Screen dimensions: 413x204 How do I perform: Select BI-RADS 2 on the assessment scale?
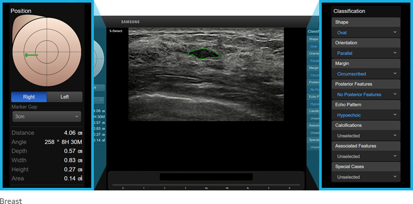click(164, 188)
